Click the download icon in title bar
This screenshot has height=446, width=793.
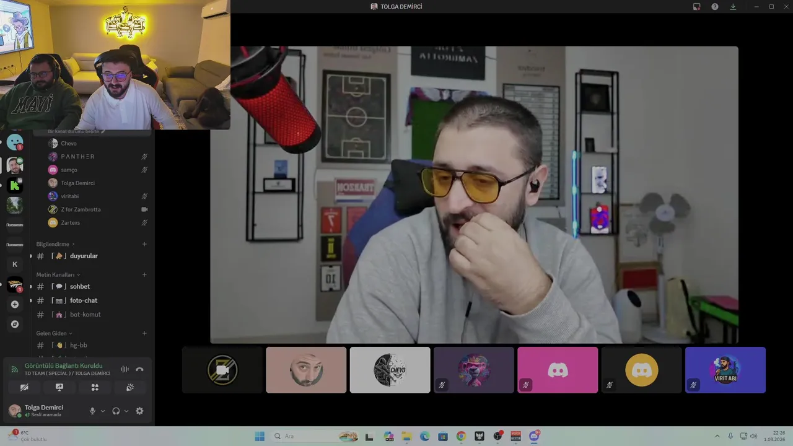733,6
